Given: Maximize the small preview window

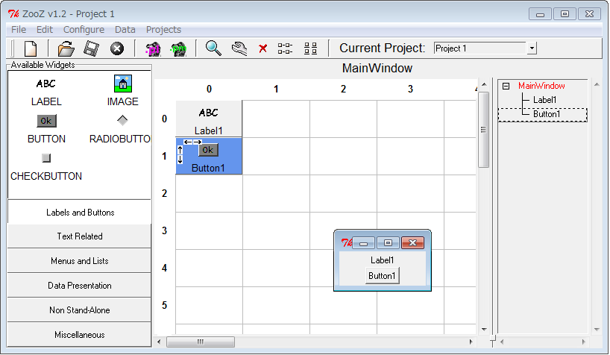Looking at the screenshot, I should pyautogui.click(x=388, y=243).
